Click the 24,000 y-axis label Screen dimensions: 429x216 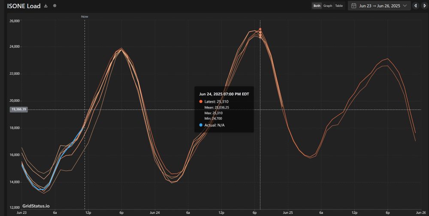(15, 47)
